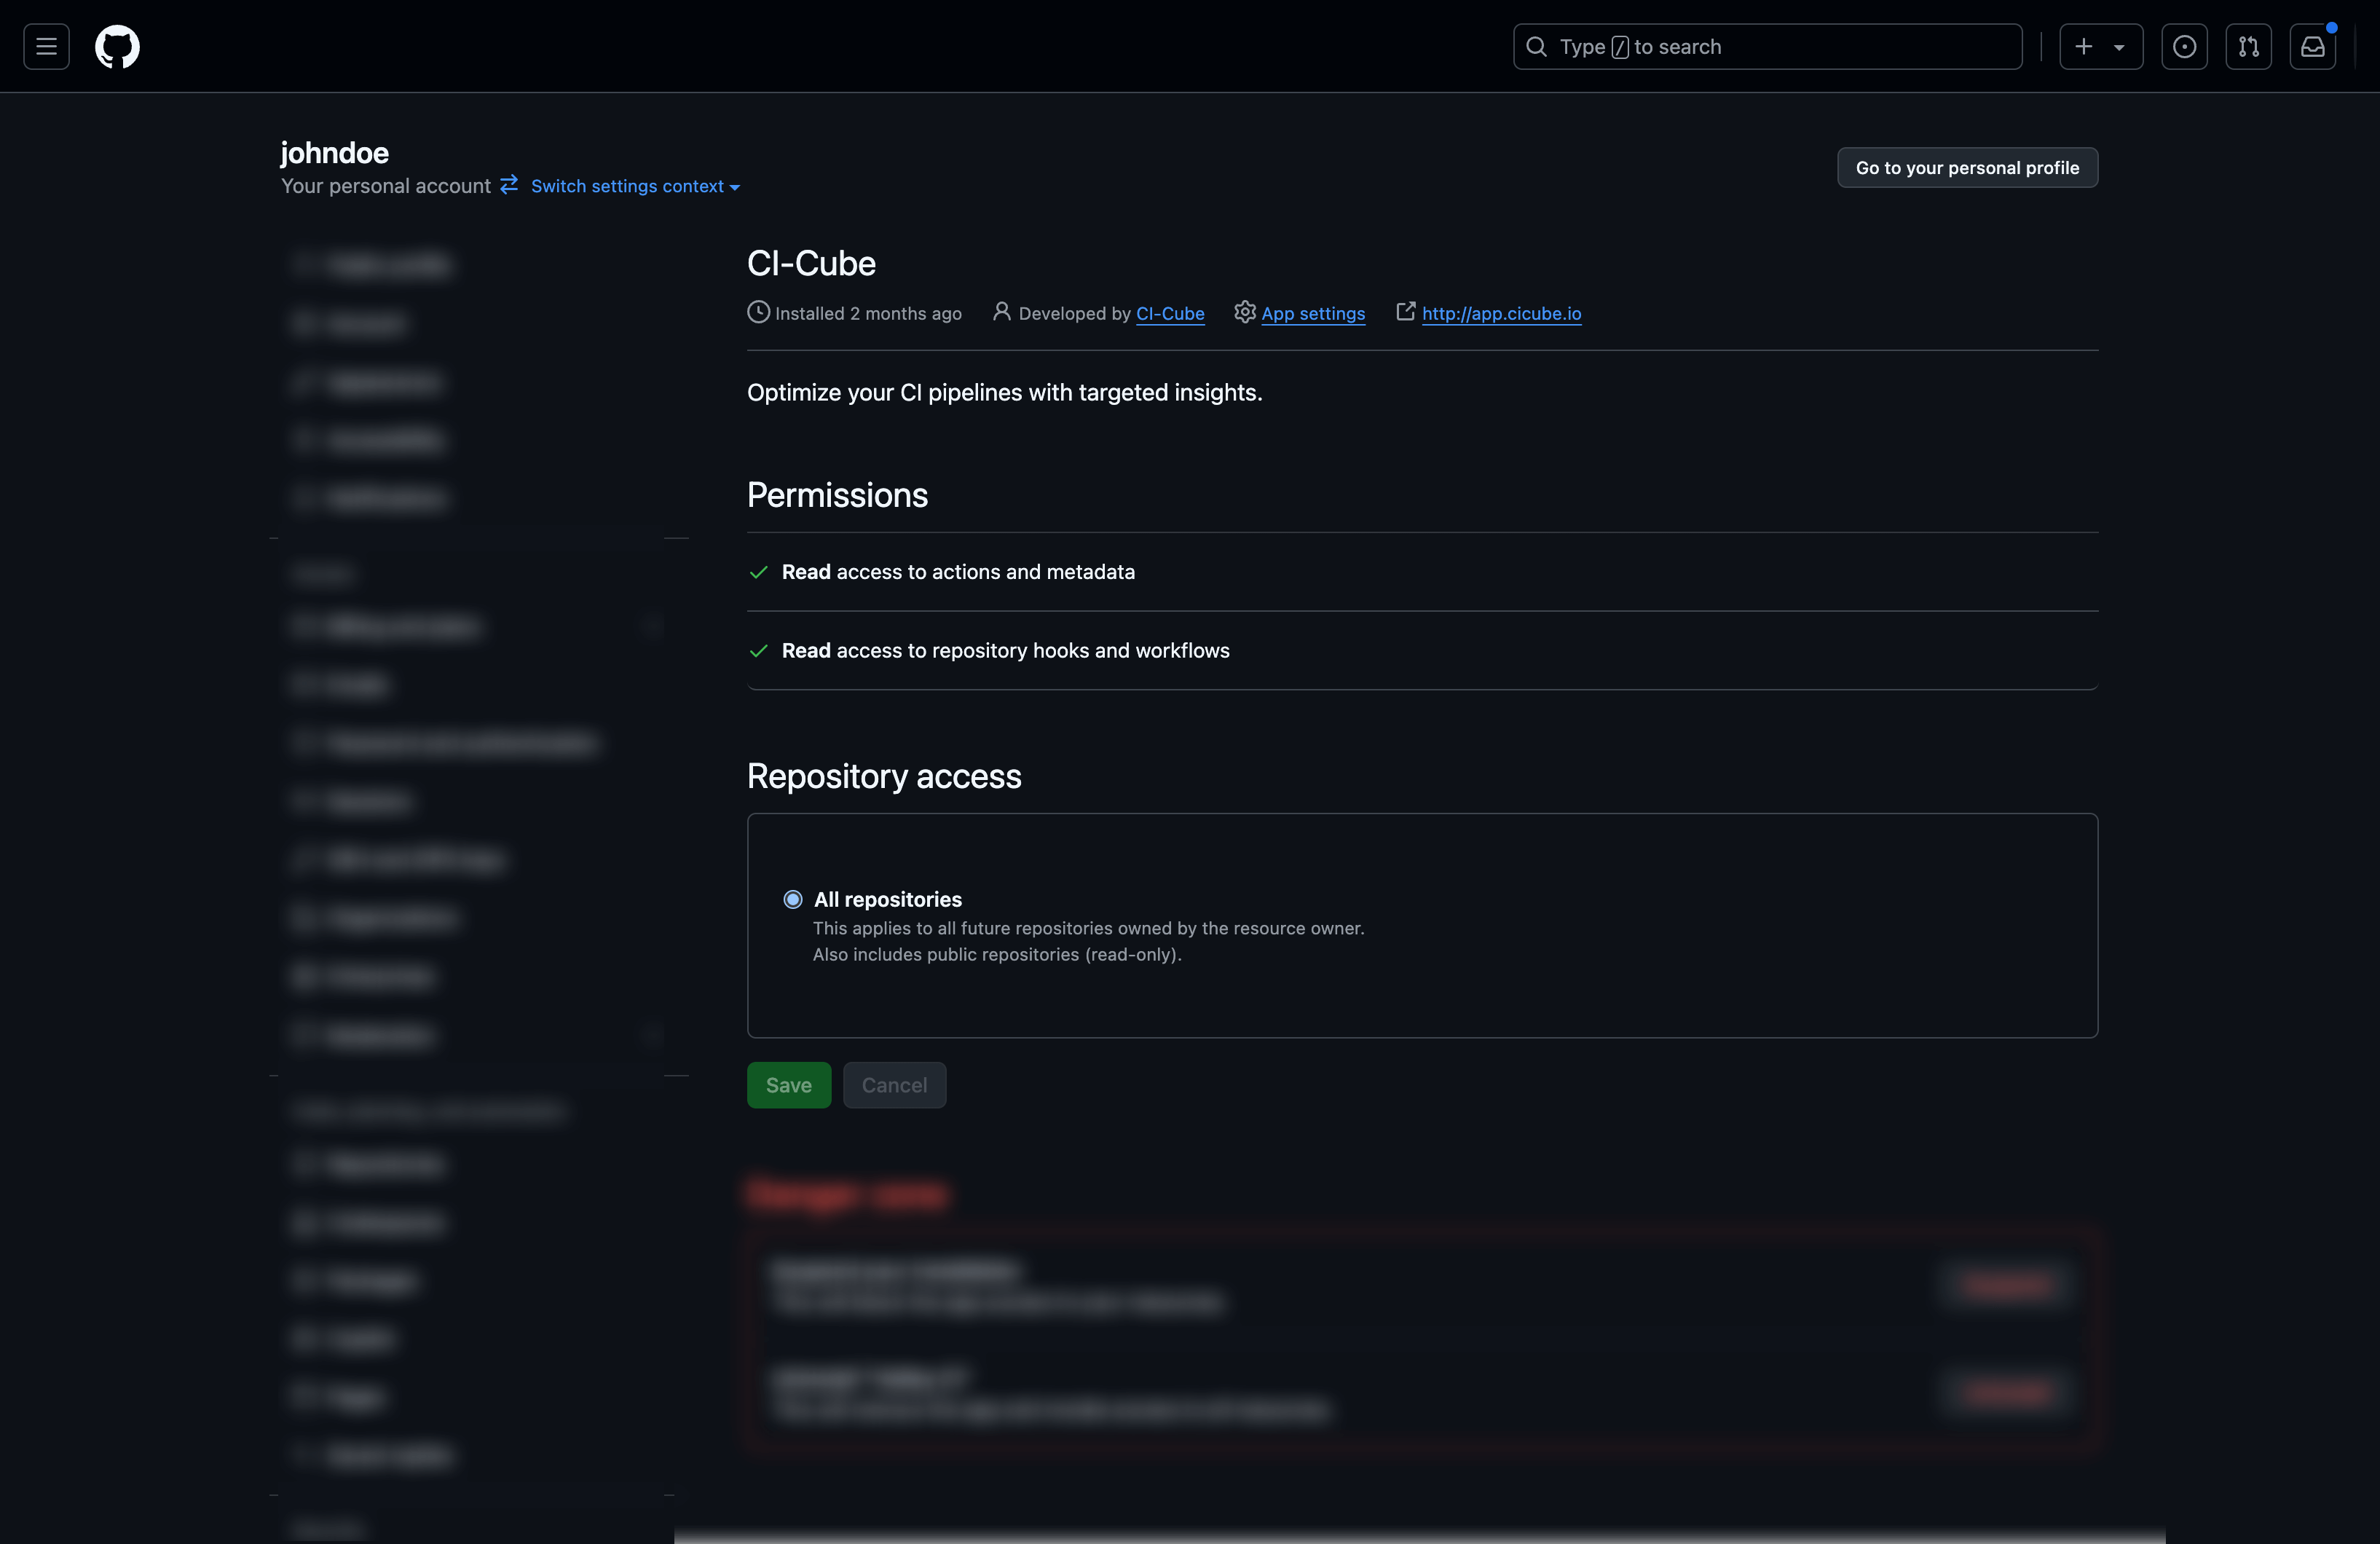Visit http://app.cicube.io link

click(1501, 313)
